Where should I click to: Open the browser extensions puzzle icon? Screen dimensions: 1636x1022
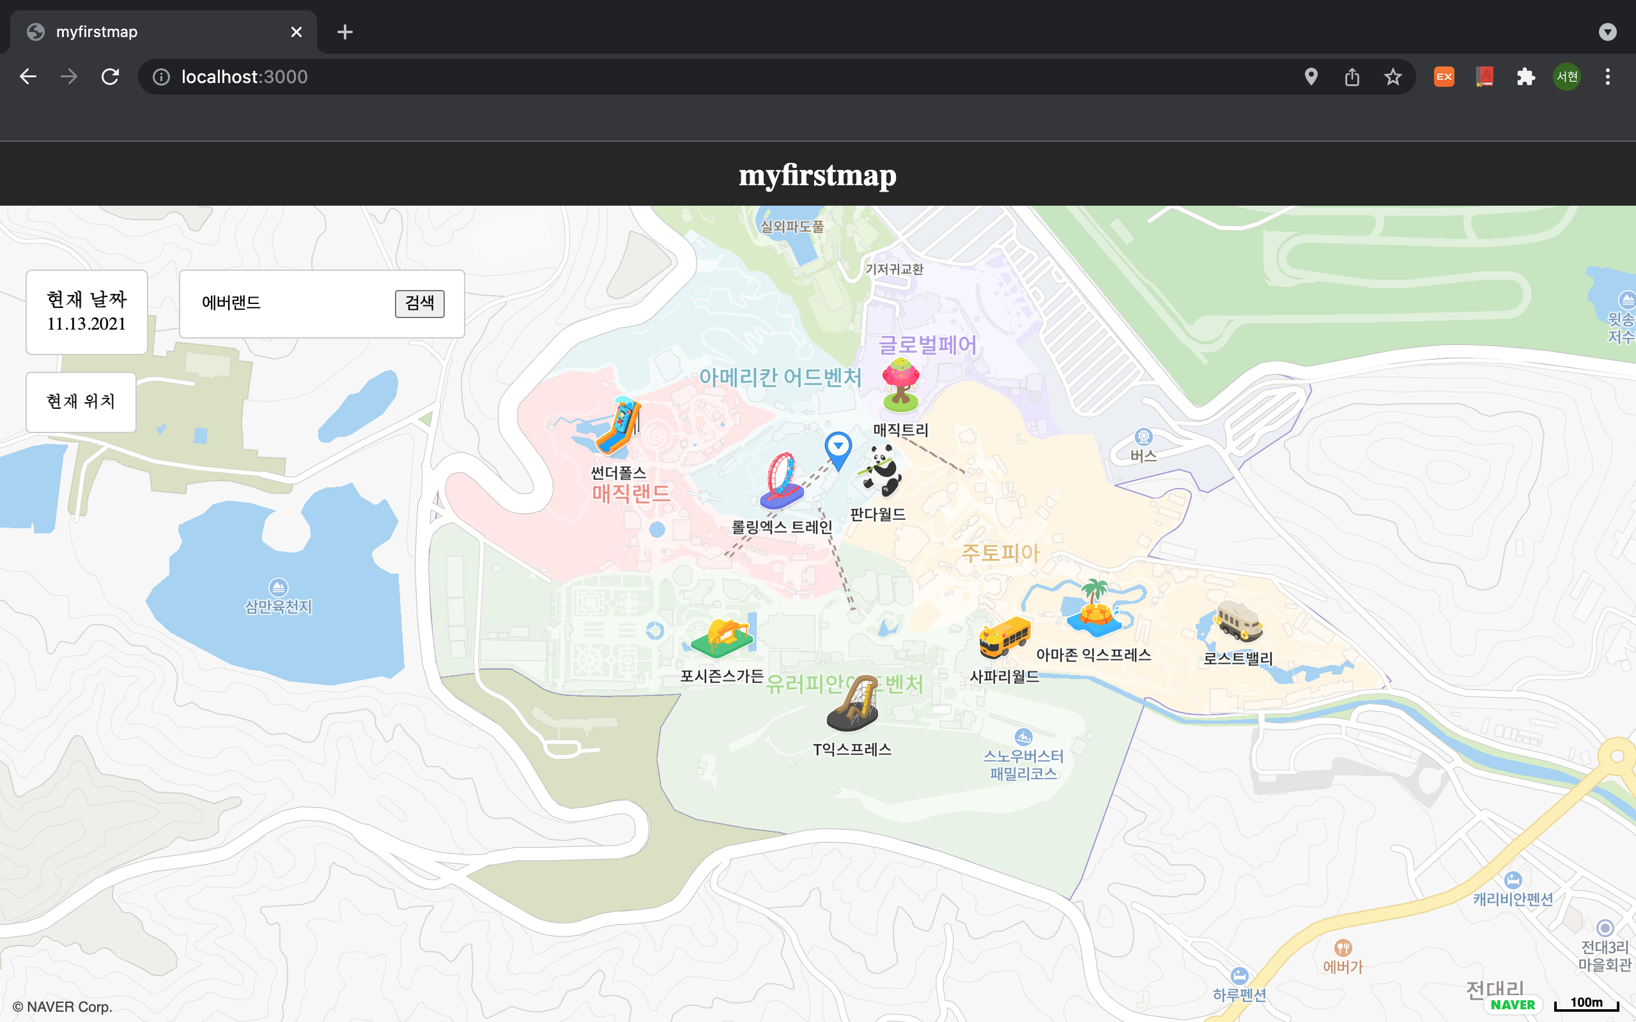click(x=1526, y=77)
